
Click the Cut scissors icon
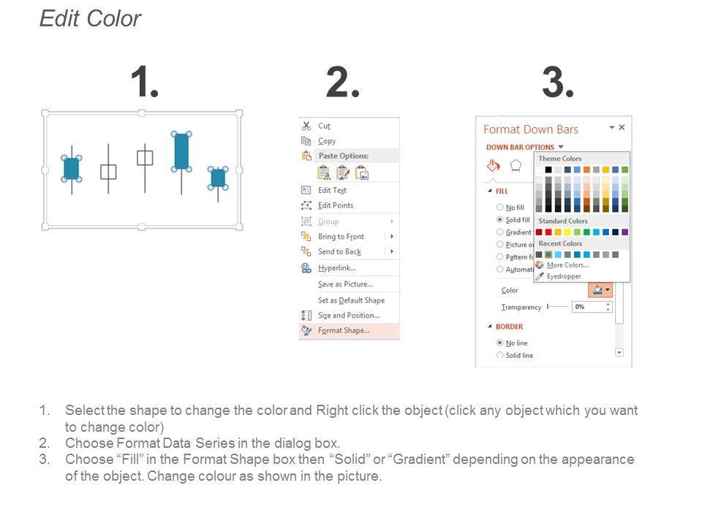[x=306, y=126]
